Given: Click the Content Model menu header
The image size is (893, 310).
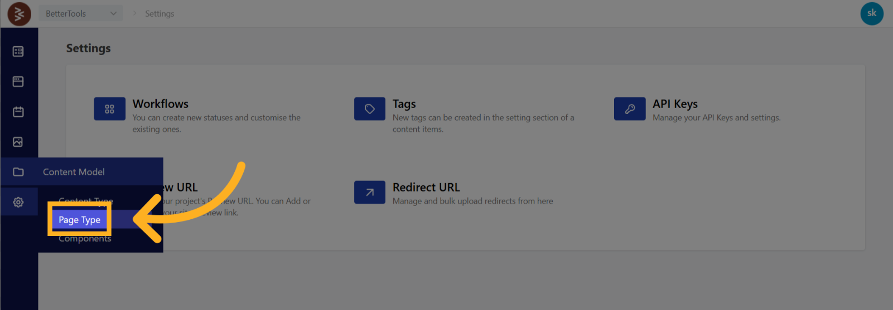Looking at the screenshot, I should (x=74, y=172).
